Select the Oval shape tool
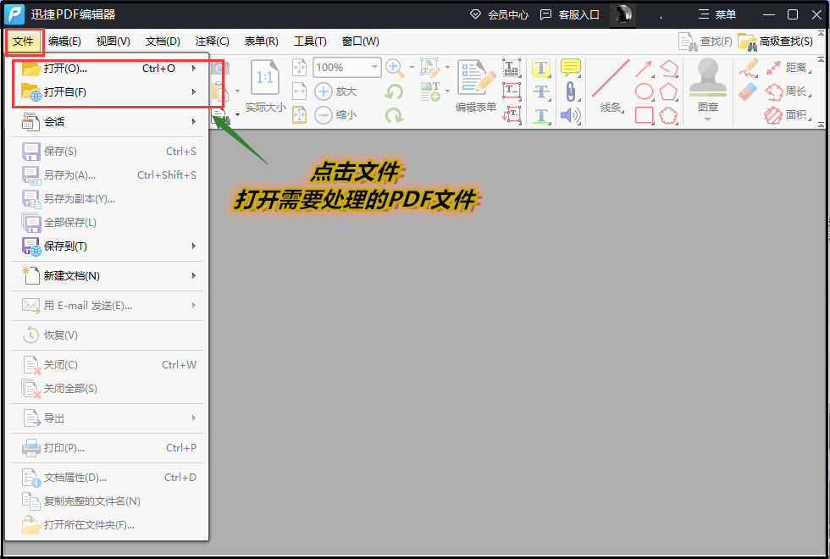Image resolution: width=830 pixels, height=559 pixels. [644, 91]
